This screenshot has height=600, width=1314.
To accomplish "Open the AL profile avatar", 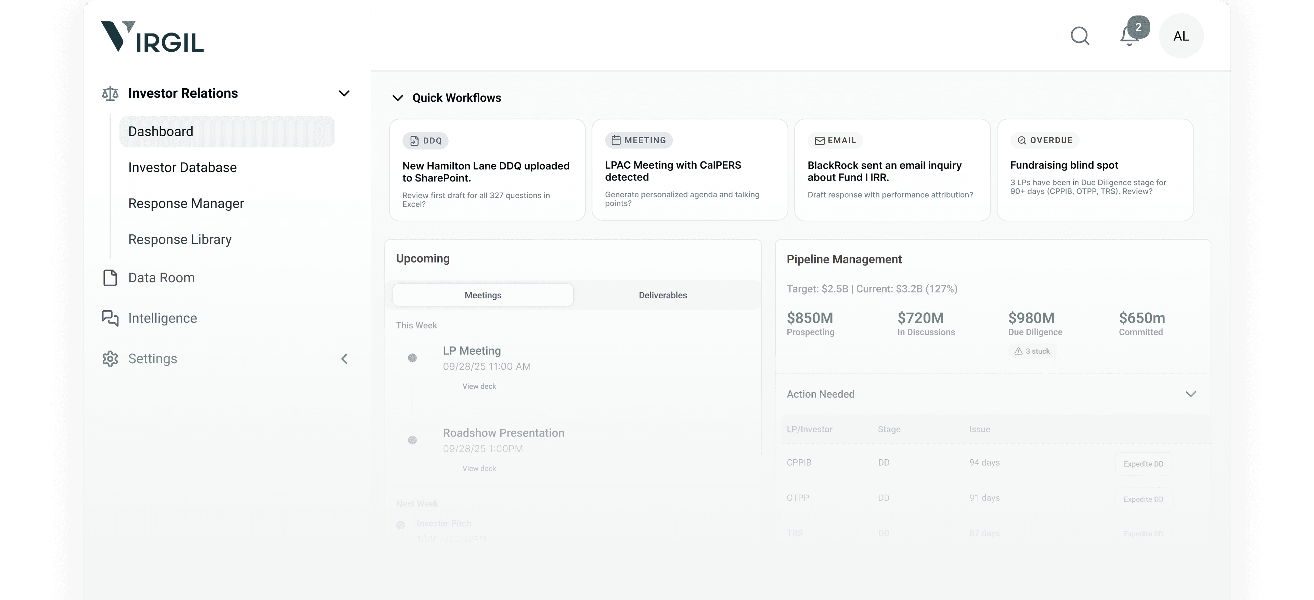I will coord(1181,36).
